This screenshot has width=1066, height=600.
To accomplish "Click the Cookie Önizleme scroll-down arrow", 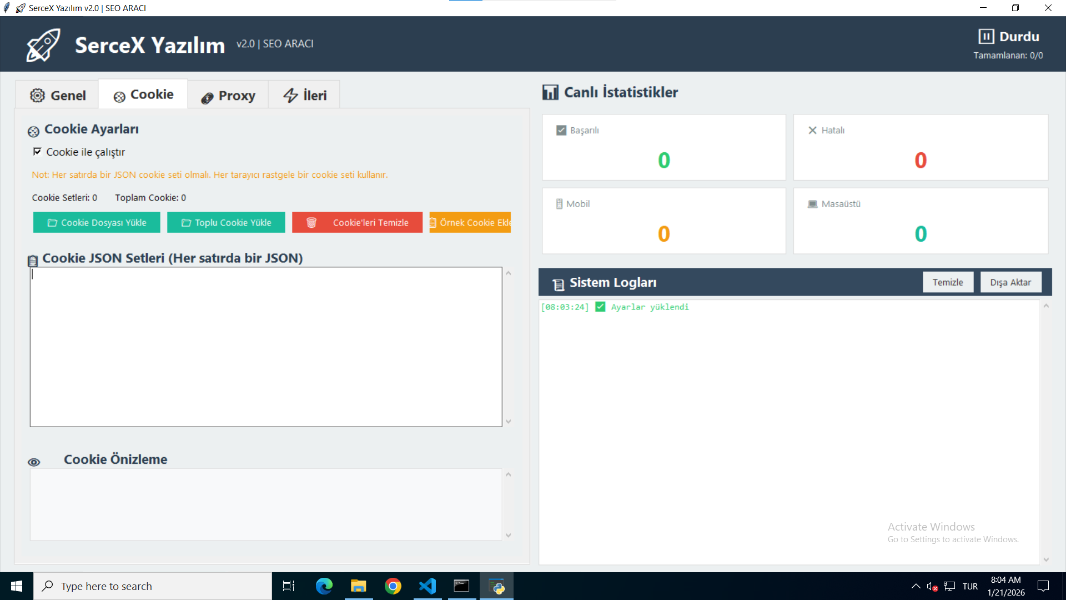I will (x=508, y=536).
